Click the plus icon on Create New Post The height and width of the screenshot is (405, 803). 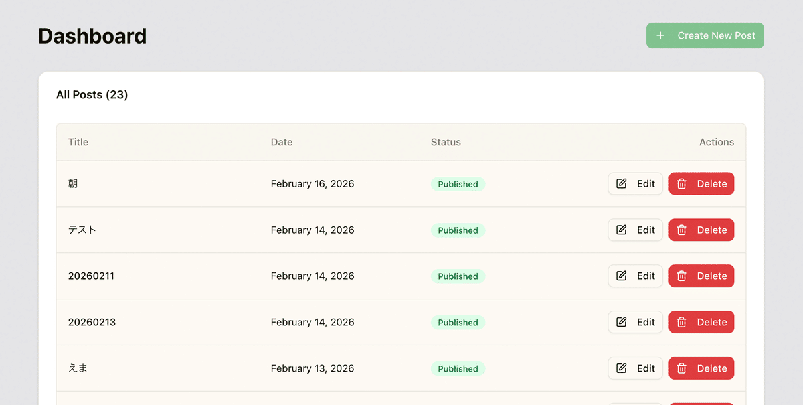[x=660, y=35]
